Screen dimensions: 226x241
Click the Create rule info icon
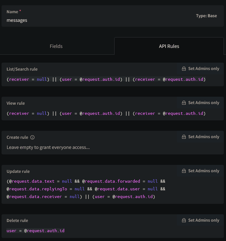pos(33,137)
